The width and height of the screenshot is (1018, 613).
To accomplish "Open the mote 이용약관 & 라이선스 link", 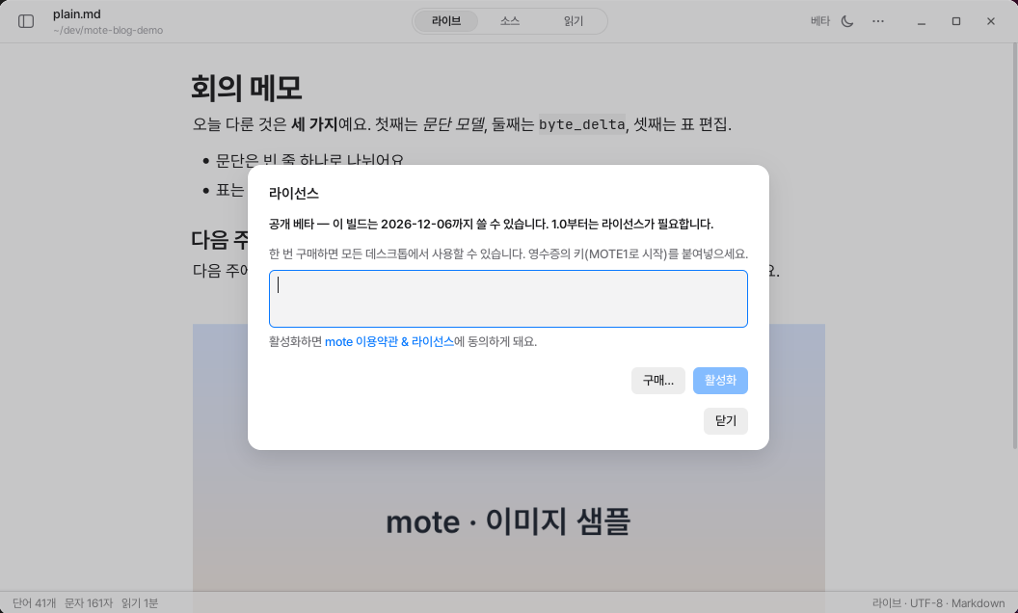I will click(x=389, y=341).
